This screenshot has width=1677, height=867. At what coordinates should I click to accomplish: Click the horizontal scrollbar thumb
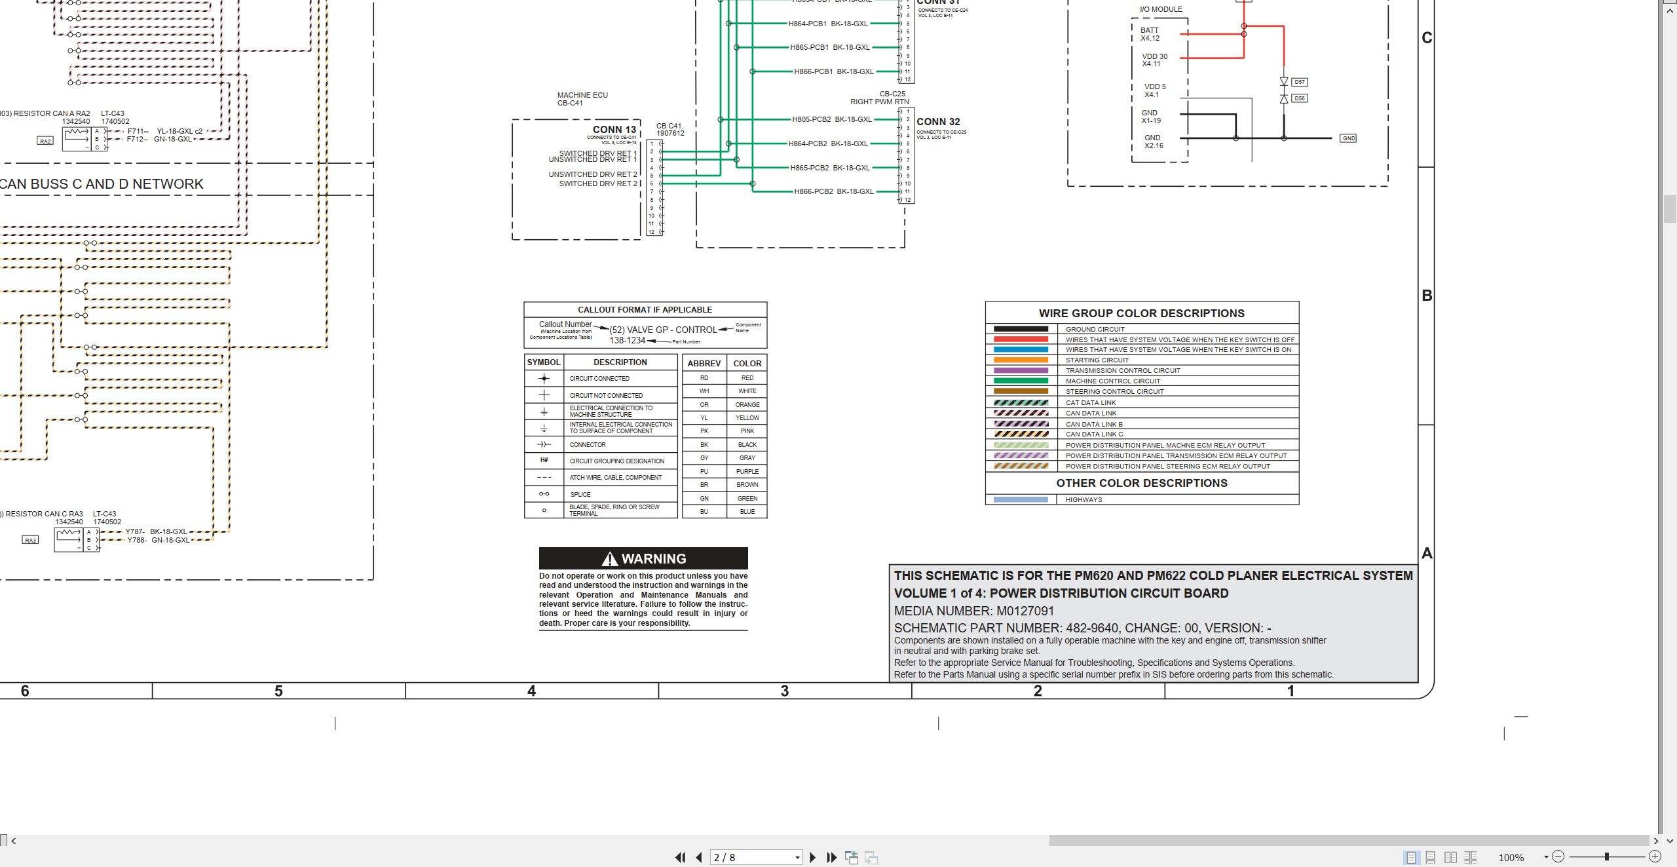coord(1349,841)
